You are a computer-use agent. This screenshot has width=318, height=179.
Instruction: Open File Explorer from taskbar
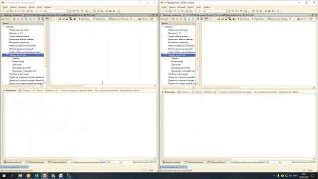click(20, 176)
